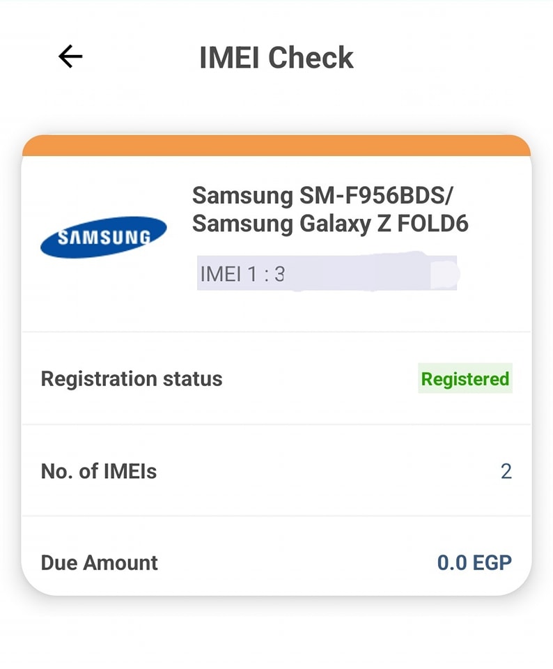This screenshot has width=553, height=669.
Task: Tap the 0.0 EGP amount
Action: click(x=474, y=563)
